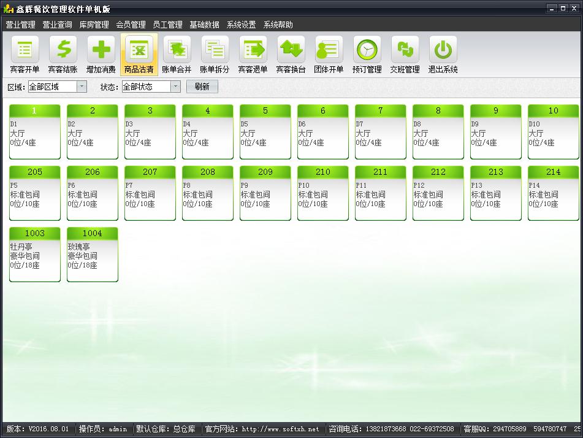Select table card 4 (D4)
This screenshot has width=583, height=438.
click(207, 132)
